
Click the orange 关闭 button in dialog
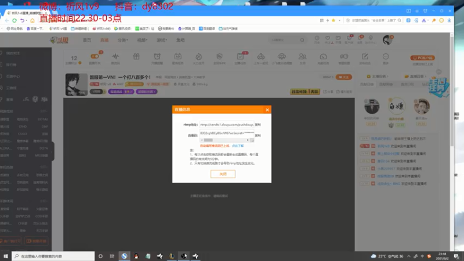[223, 174]
